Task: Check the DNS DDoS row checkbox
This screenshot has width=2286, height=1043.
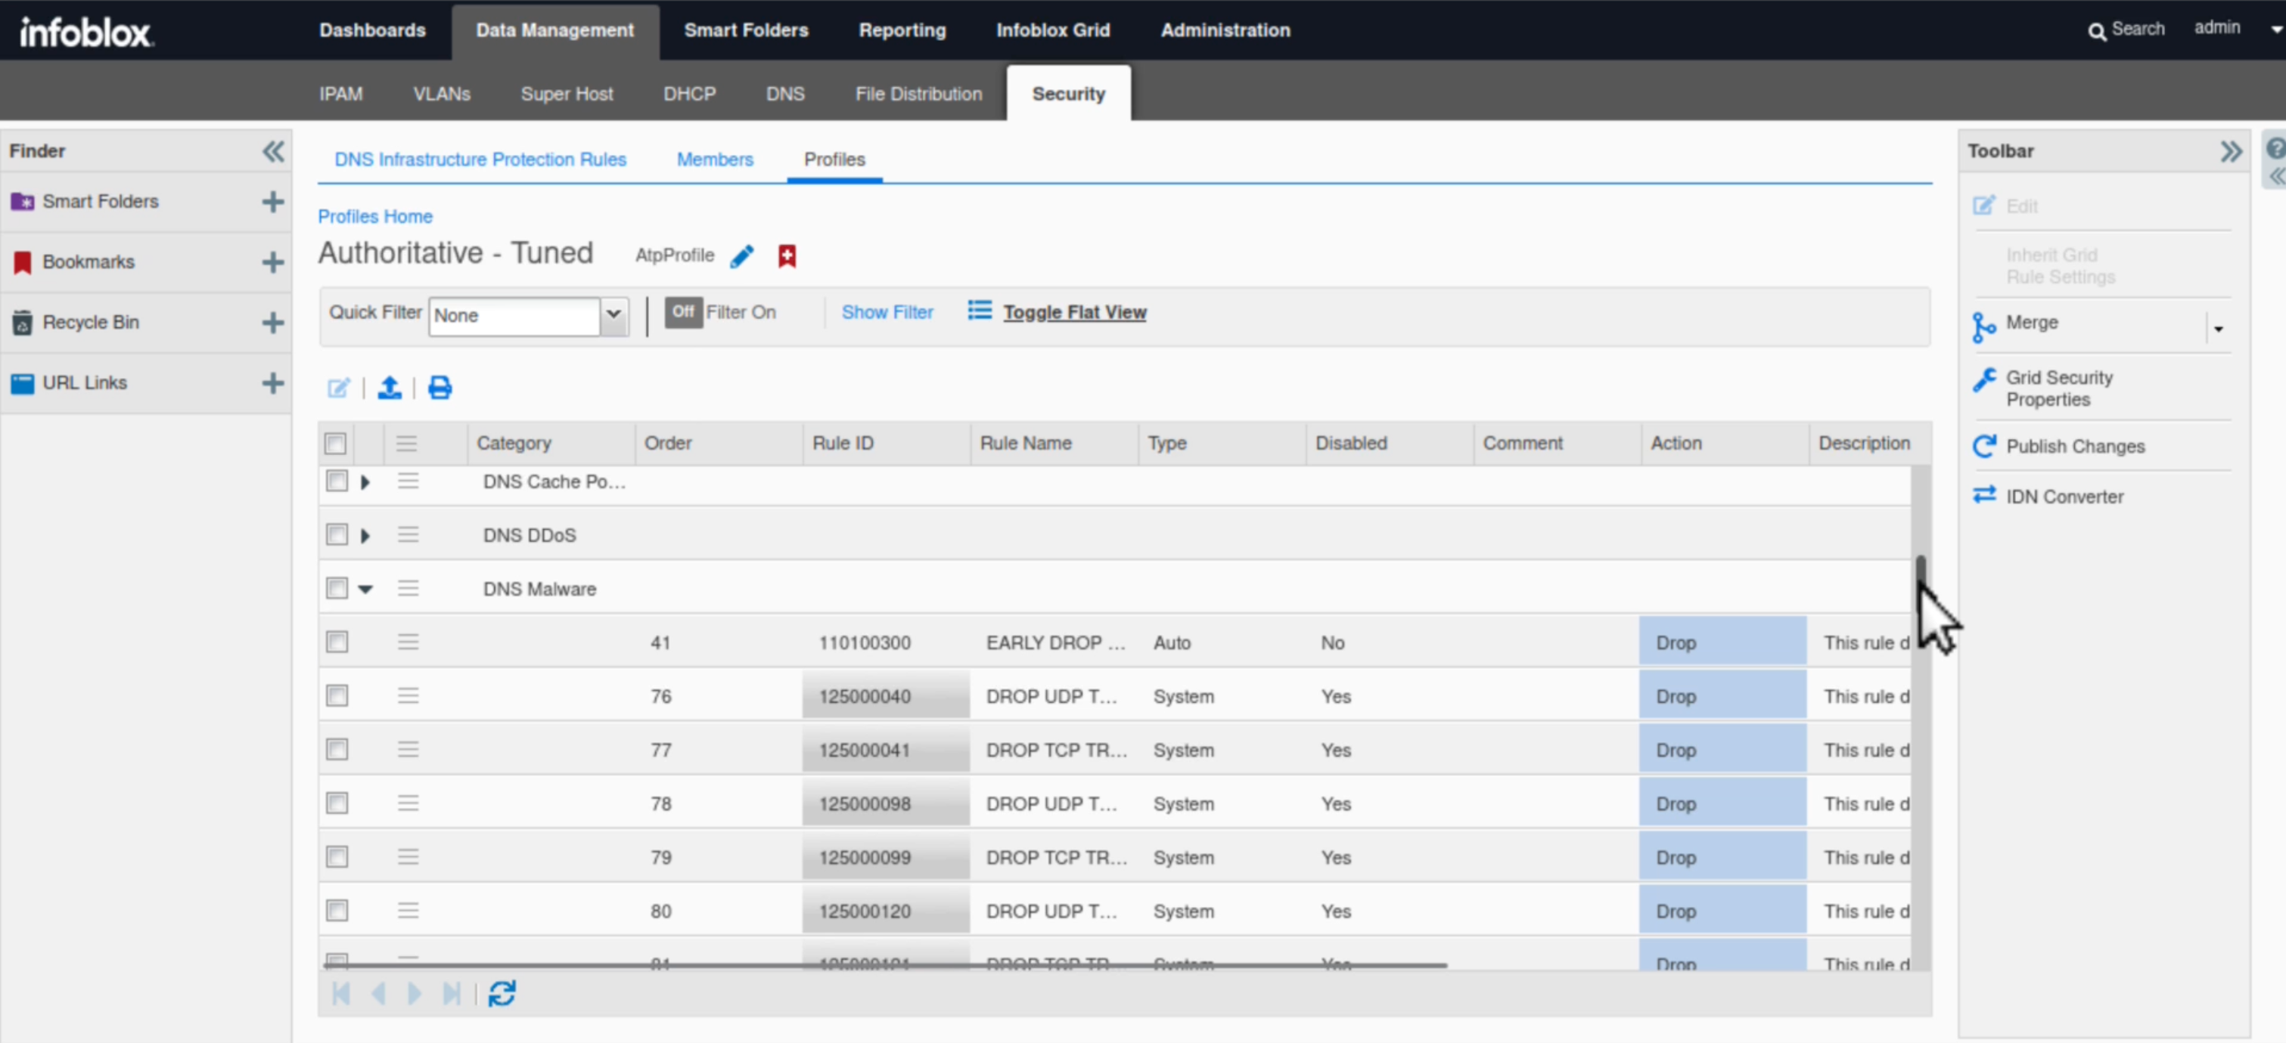Action: click(x=337, y=534)
